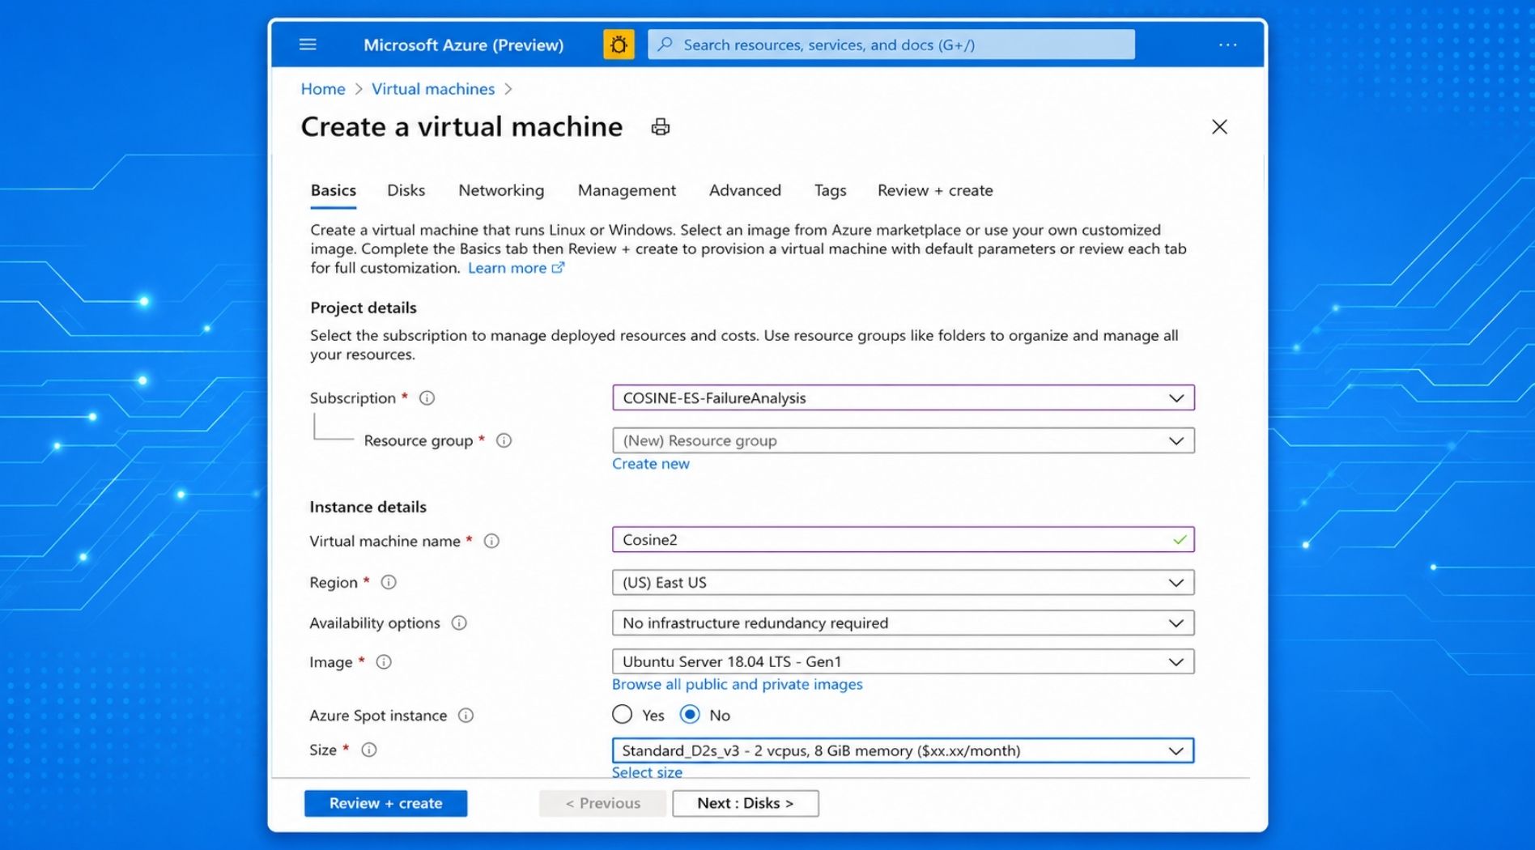This screenshot has height=850, width=1535.
Task: Select Yes for Azure Spot instance
Action: (622, 715)
